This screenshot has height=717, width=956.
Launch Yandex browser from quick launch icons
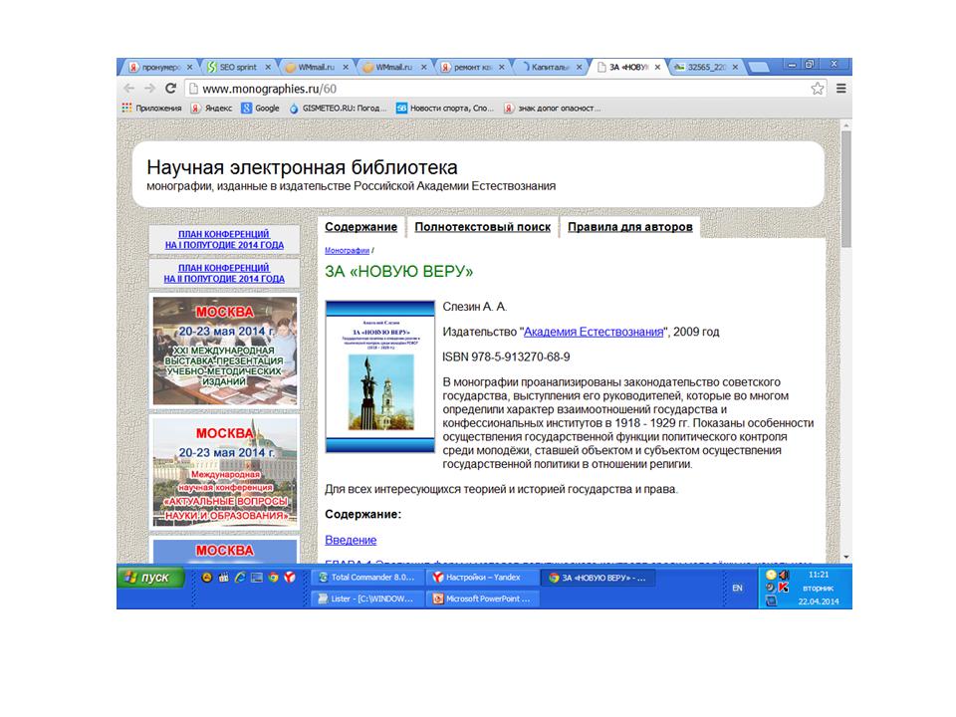290,577
